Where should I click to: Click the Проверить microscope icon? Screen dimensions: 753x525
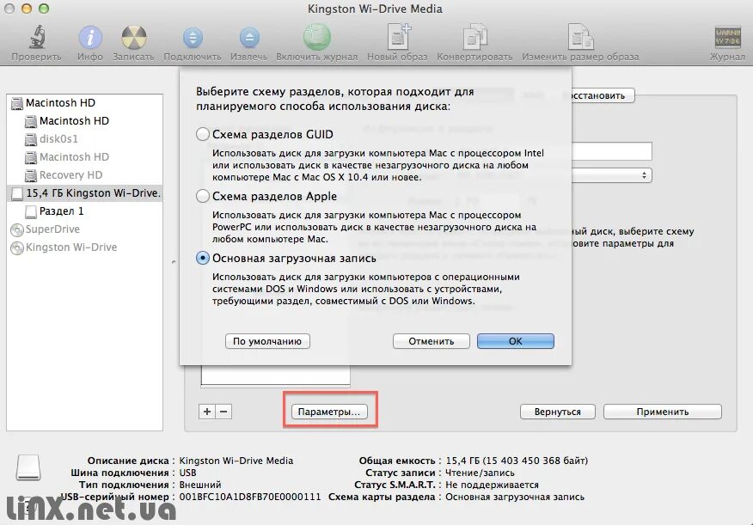pyautogui.click(x=36, y=37)
